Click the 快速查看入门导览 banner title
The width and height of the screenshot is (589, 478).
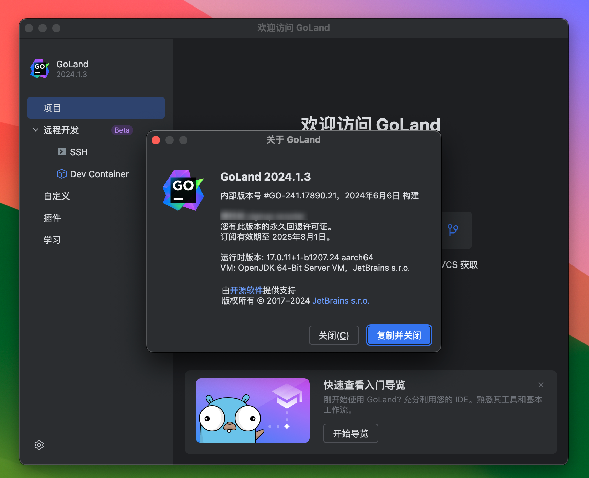pyautogui.click(x=364, y=385)
